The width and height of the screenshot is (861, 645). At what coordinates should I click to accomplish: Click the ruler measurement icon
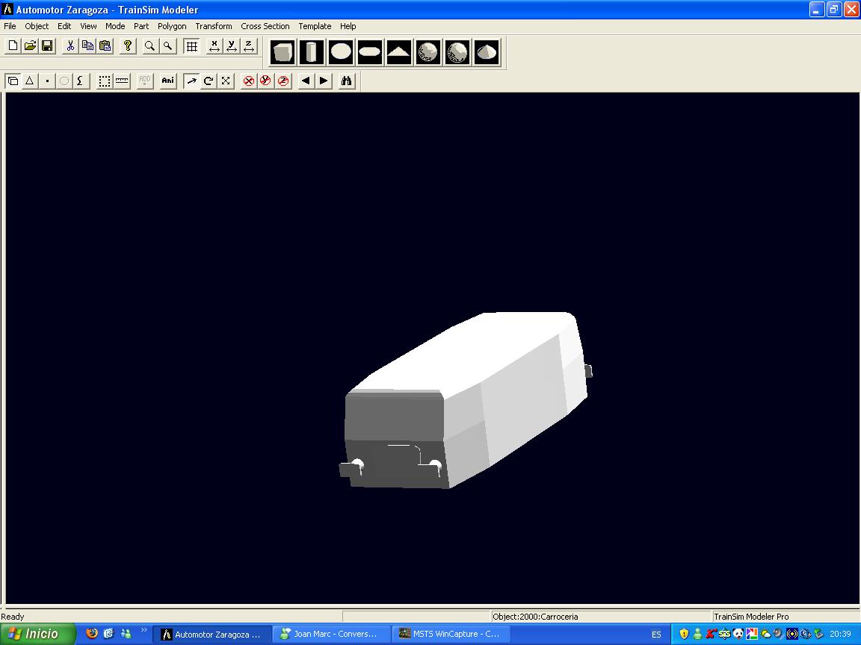(123, 81)
